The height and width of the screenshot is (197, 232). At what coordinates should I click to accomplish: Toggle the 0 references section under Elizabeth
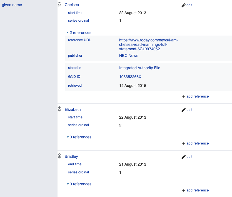[x=79, y=137]
